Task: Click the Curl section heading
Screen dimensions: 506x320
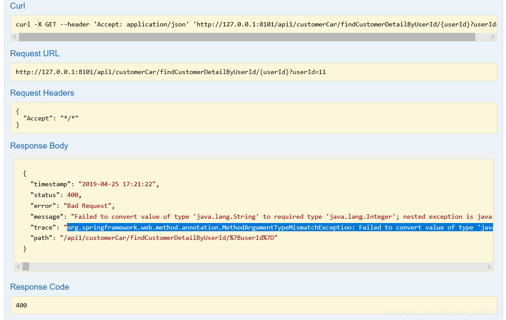Action: (17, 6)
